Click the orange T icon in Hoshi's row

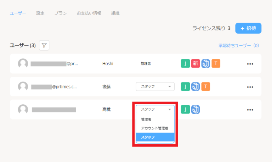coord(216,64)
